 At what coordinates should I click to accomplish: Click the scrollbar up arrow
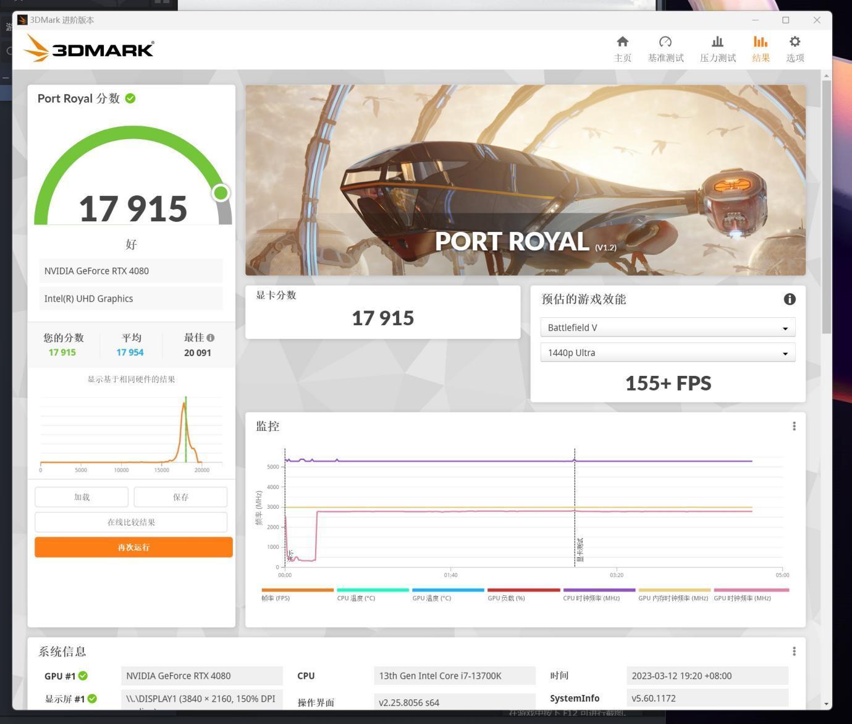point(826,75)
